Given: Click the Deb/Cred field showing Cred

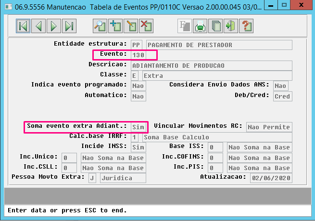Looking at the screenshot, I should [283, 97].
